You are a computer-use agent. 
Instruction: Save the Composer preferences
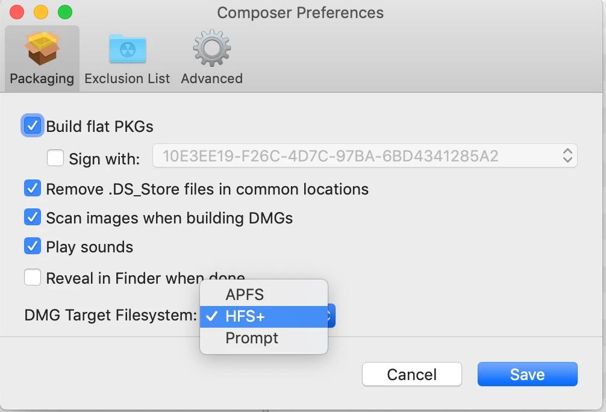(528, 374)
